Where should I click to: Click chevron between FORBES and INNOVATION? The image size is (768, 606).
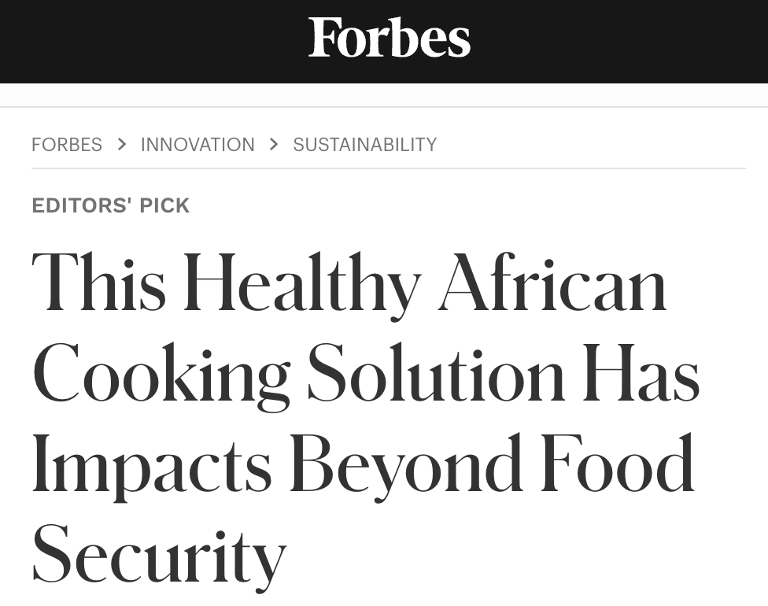pyautogui.click(x=121, y=145)
